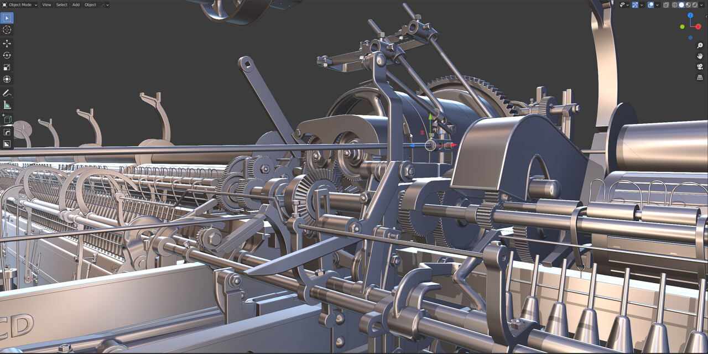Click the Zoom view magnifier button
The image size is (708, 354).
(700, 45)
